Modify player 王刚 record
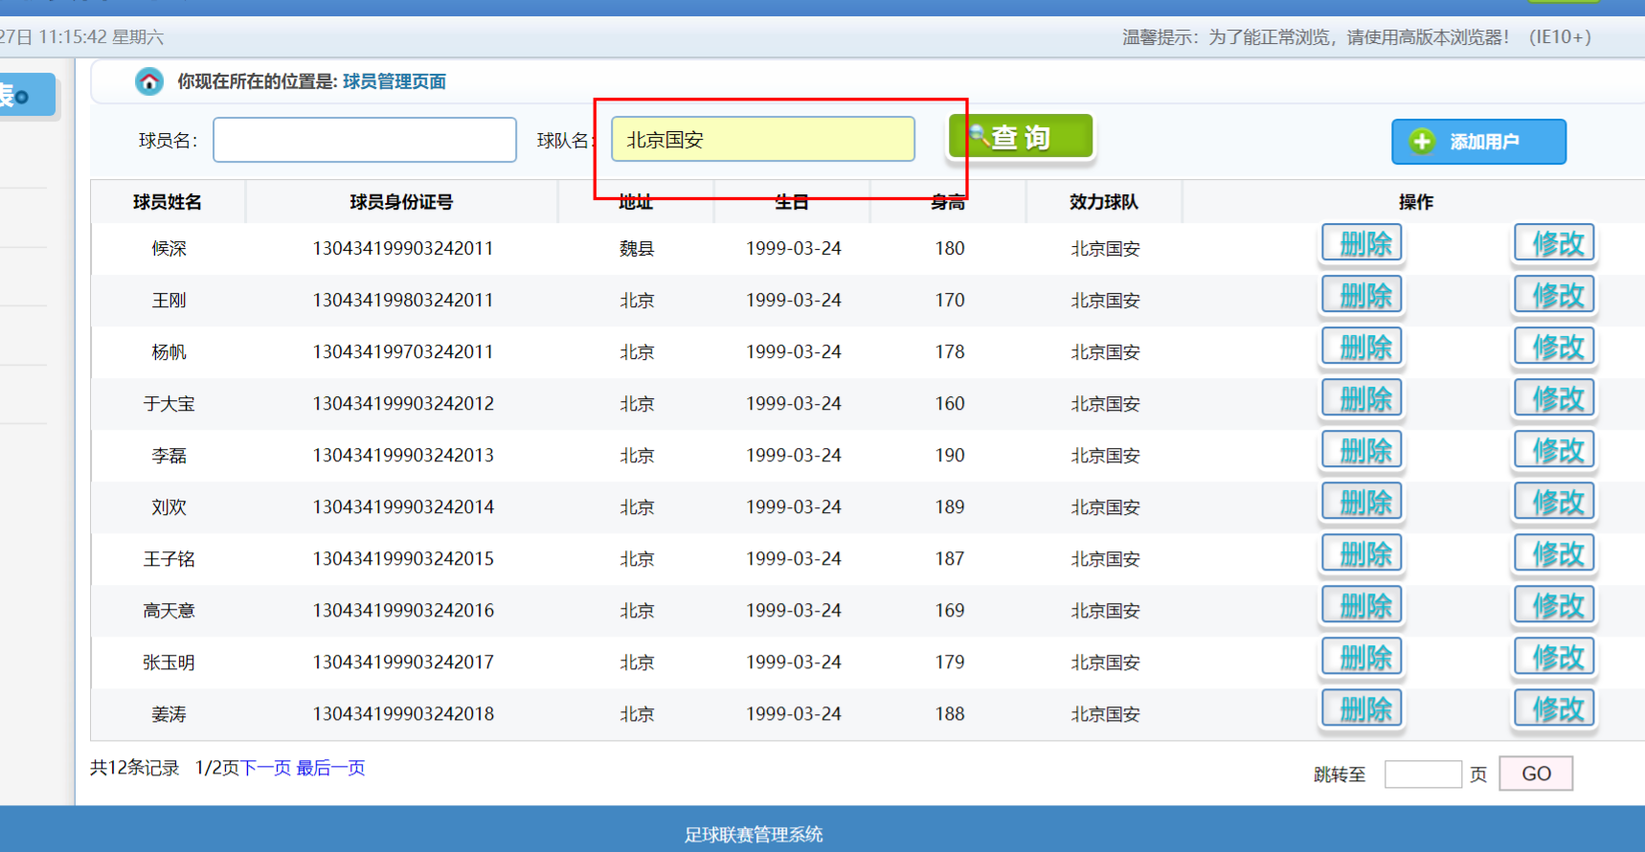The width and height of the screenshot is (1645, 852). [x=1555, y=296]
